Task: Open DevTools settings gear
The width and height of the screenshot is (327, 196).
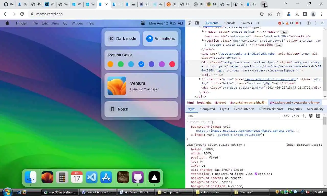Action: pos(309,23)
